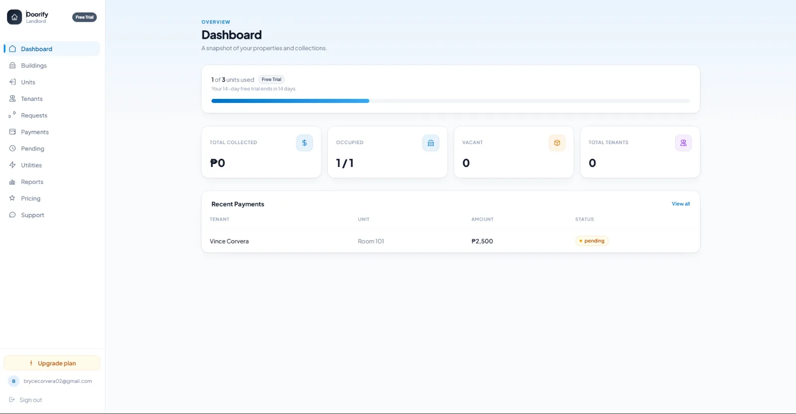Viewport: 796px width, 414px height.
Task: Click the units usage progress bar
Action: point(450,101)
